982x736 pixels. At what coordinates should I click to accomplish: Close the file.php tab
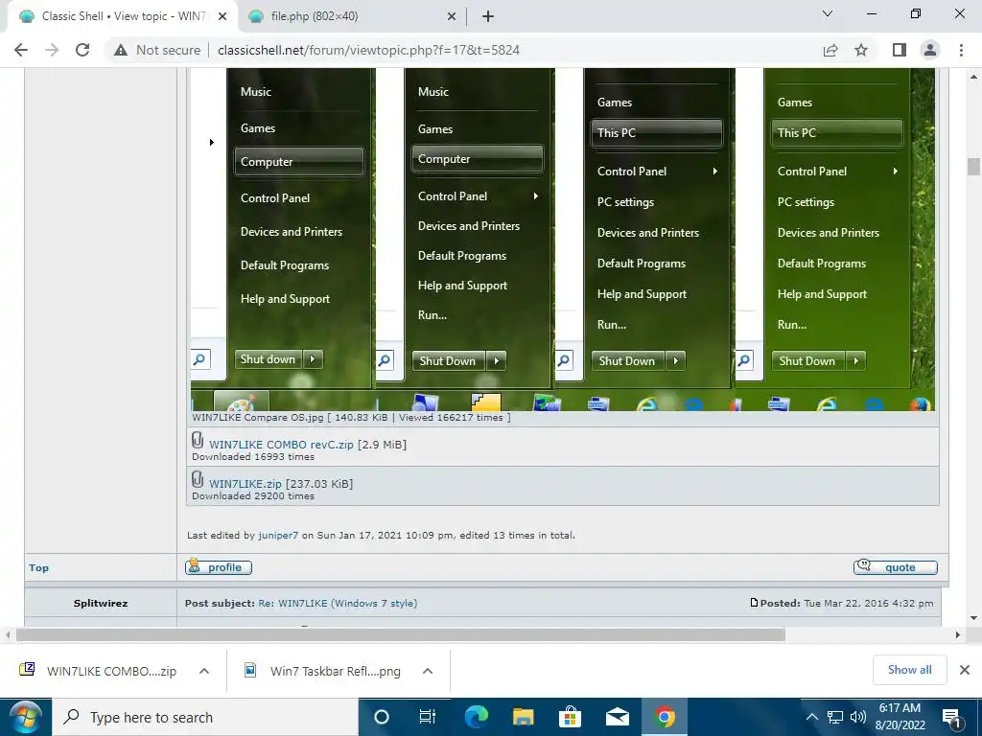tap(452, 17)
